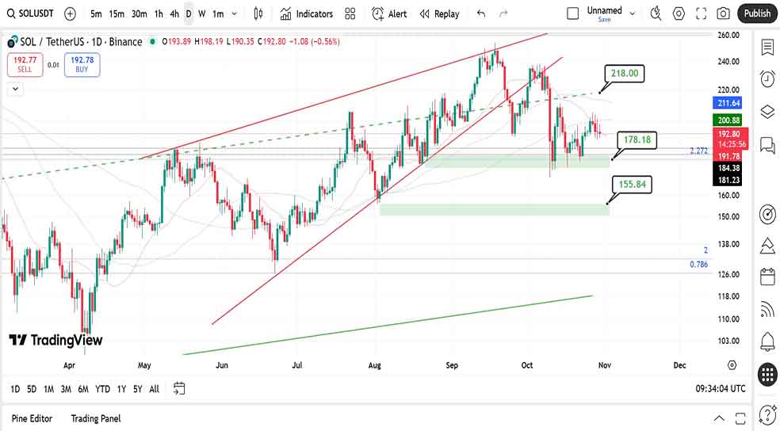Image resolution: width=780 pixels, height=431 pixels.
Task: Select the 4h timeframe
Action: click(174, 13)
